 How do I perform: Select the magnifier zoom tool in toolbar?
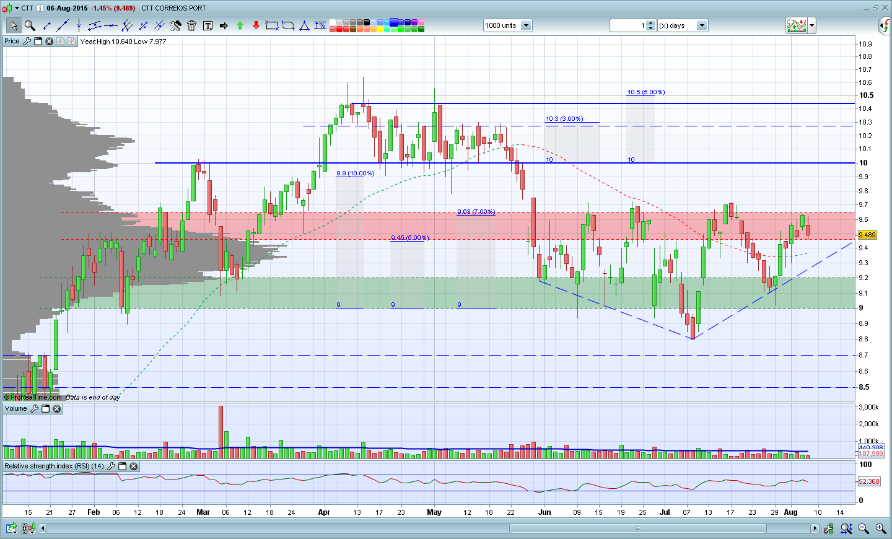tap(30, 25)
